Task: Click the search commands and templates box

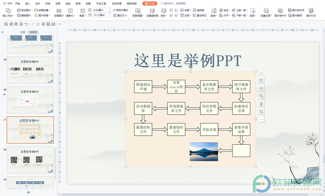Action: (x=173, y=4)
